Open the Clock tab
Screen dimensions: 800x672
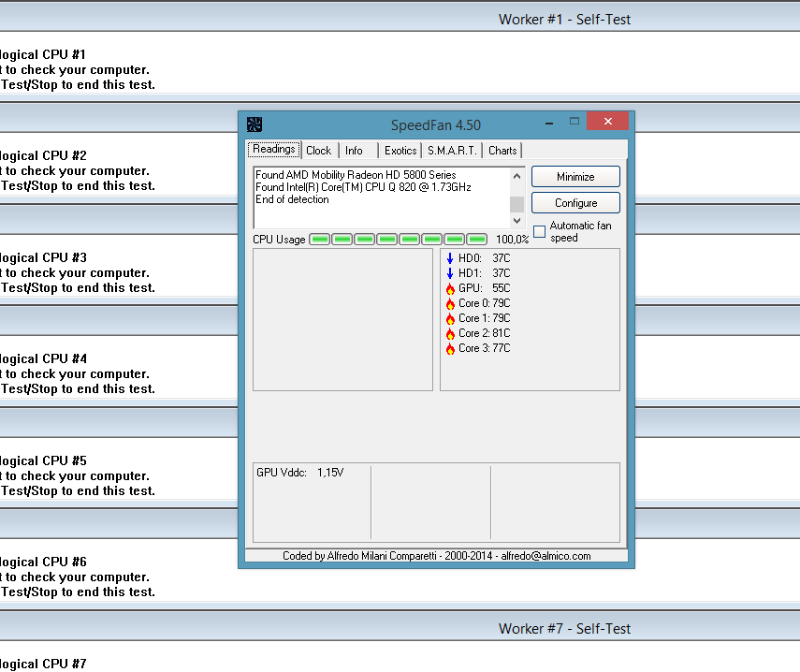(319, 151)
